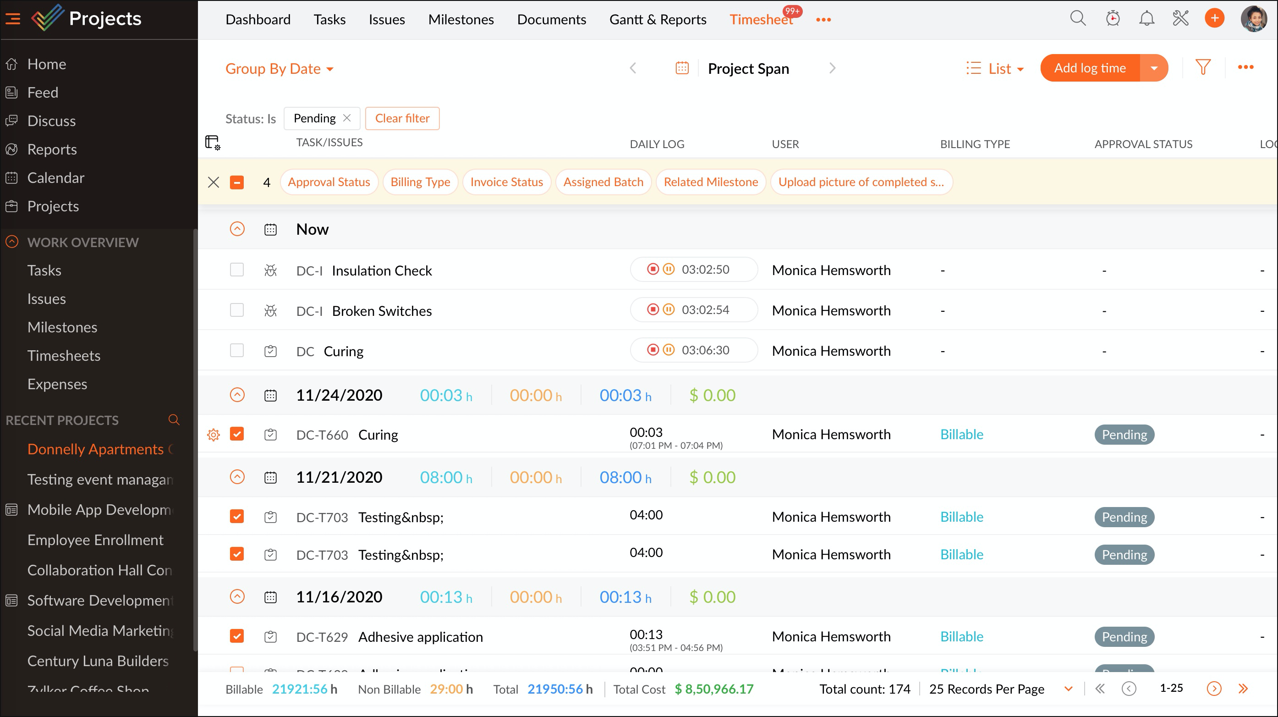This screenshot has width=1278, height=717.
Task: Pause the Broken Switches timer
Action: (x=669, y=310)
